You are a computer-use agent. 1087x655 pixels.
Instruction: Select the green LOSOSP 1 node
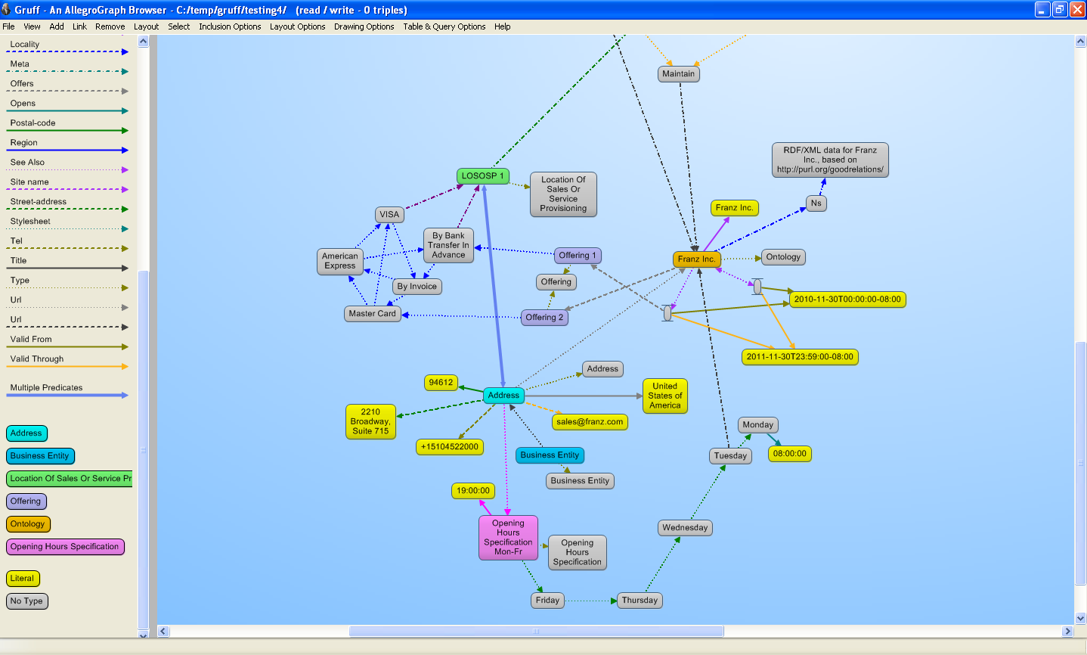pos(482,176)
